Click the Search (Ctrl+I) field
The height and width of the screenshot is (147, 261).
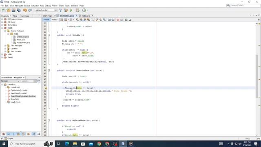[243, 5]
